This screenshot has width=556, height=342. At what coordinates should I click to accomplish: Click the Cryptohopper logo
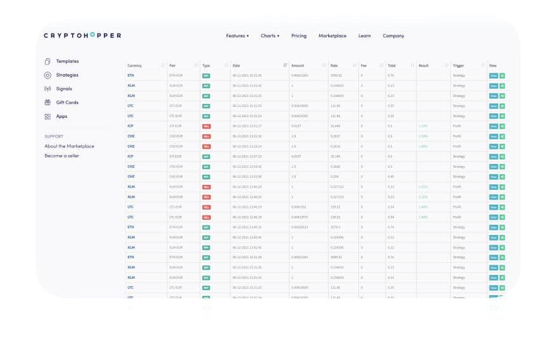82,36
